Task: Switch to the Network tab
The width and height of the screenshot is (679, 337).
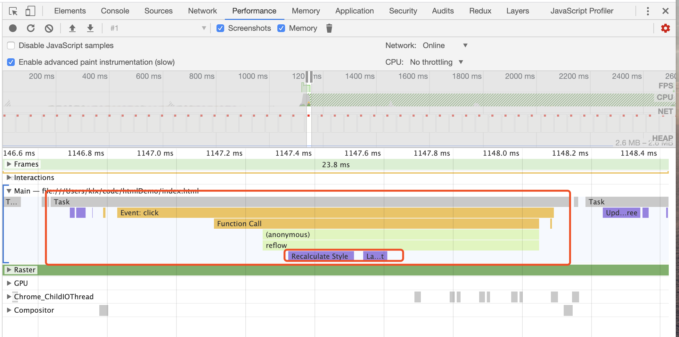Action: pos(202,11)
